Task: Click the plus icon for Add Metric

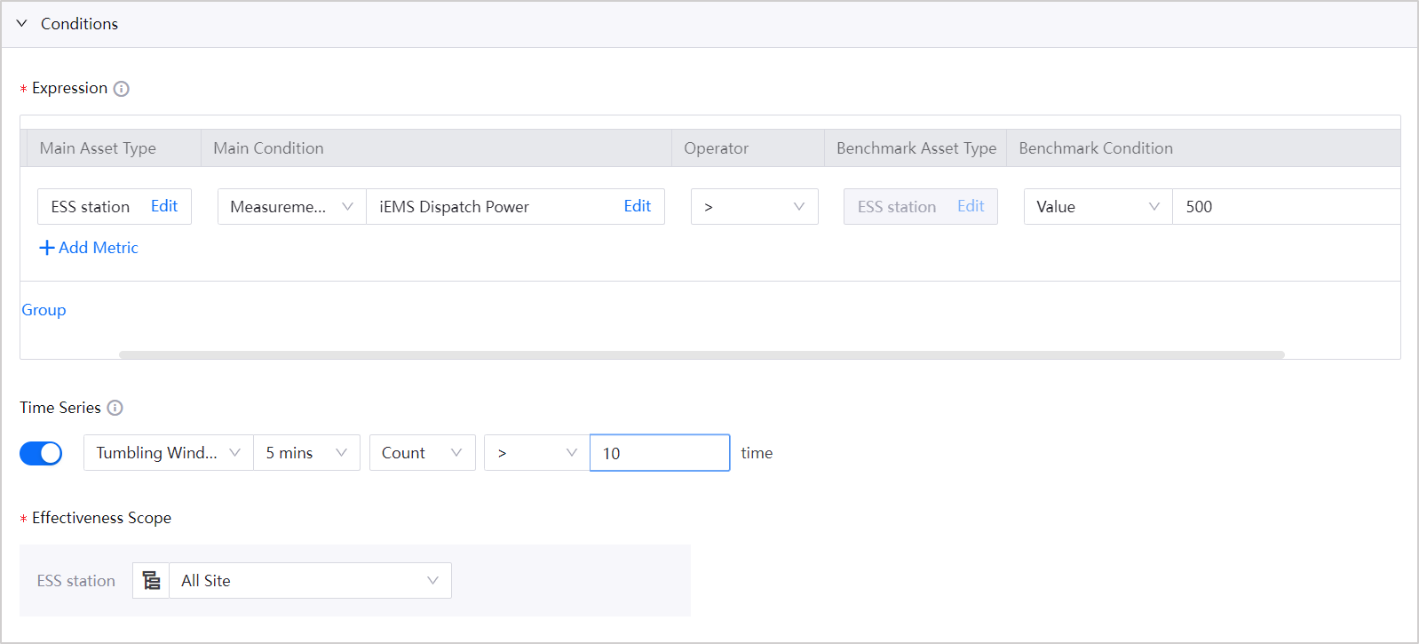Action: [47, 248]
